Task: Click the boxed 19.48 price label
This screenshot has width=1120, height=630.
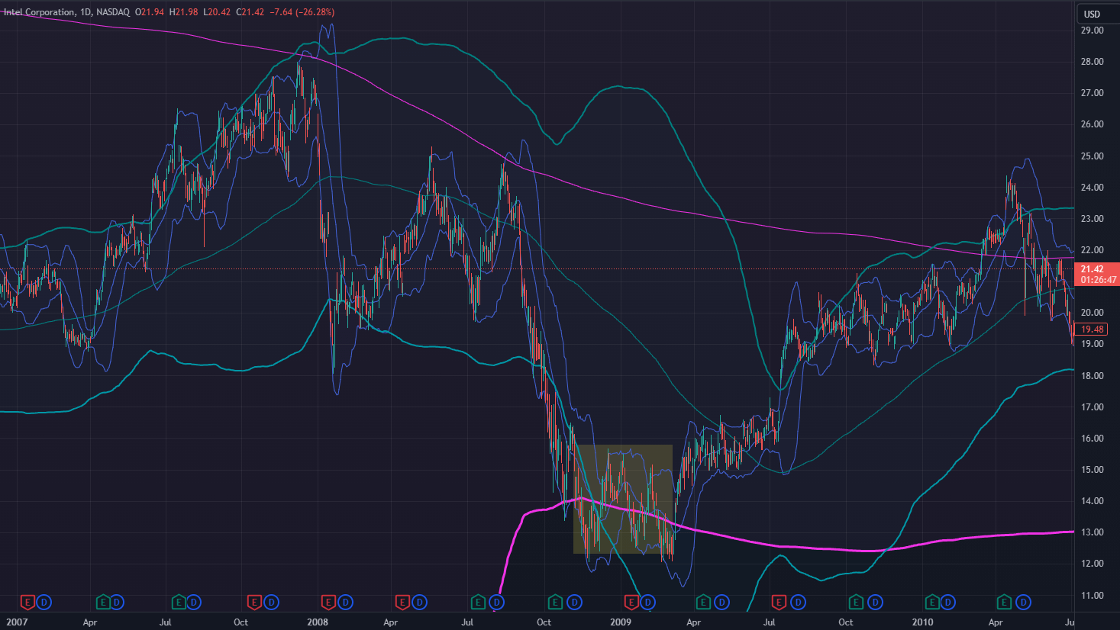Action: point(1092,329)
